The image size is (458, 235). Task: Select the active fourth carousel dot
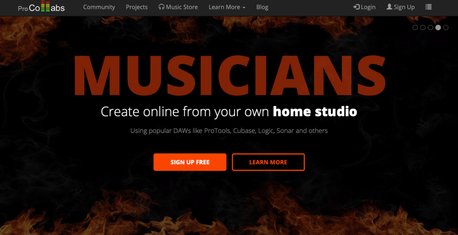(438, 27)
